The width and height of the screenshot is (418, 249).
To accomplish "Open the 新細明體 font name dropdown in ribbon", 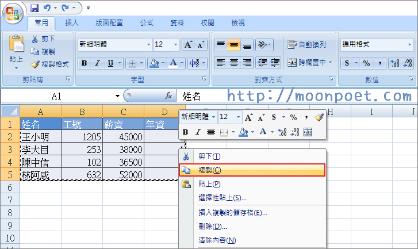I will point(148,44).
